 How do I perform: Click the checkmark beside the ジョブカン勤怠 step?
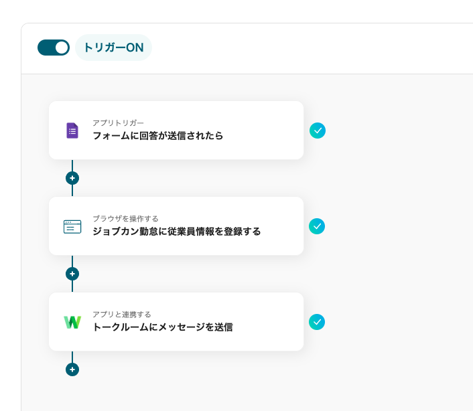point(318,226)
